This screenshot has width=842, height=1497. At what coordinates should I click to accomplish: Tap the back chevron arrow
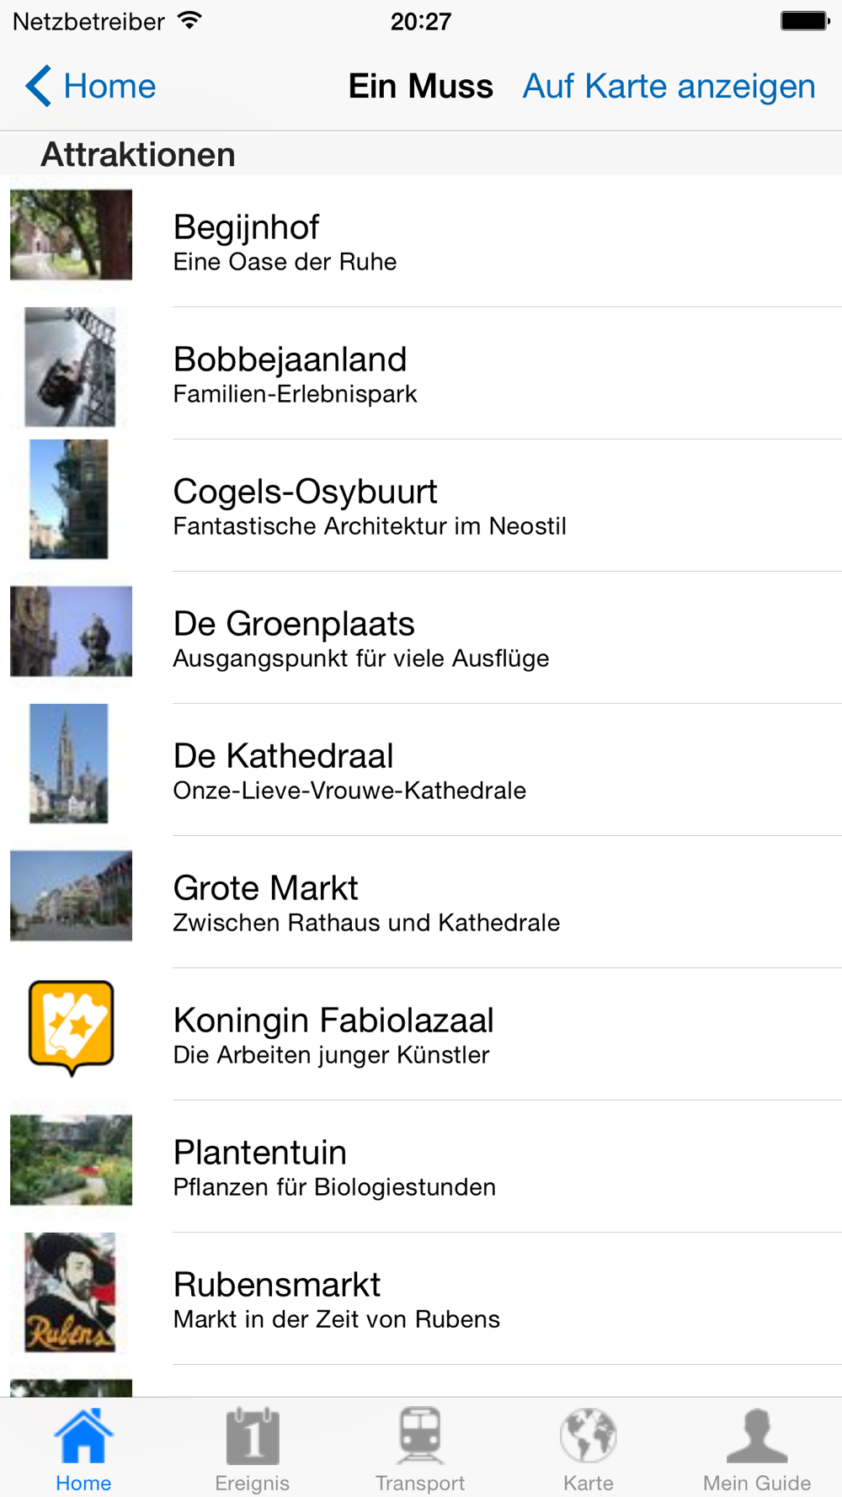point(38,86)
